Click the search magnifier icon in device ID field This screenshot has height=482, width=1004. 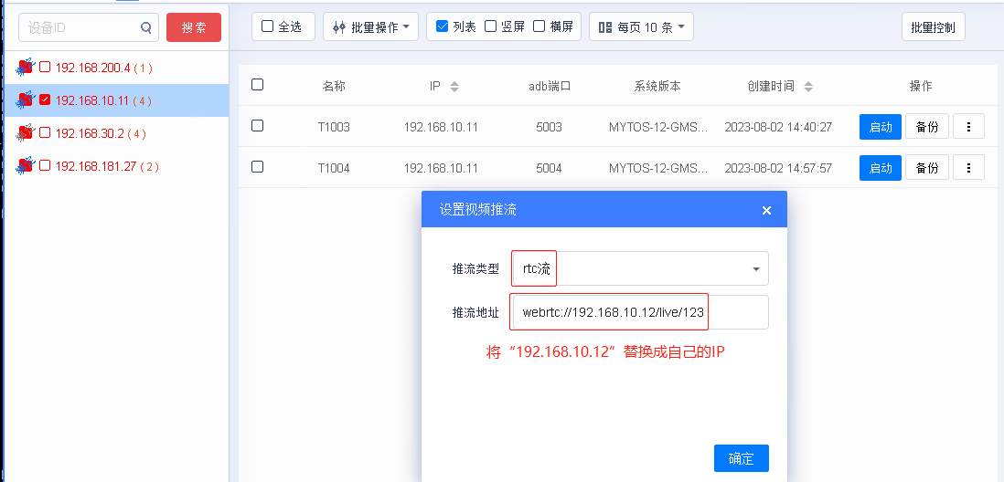pyautogui.click(x=146, y=27)
